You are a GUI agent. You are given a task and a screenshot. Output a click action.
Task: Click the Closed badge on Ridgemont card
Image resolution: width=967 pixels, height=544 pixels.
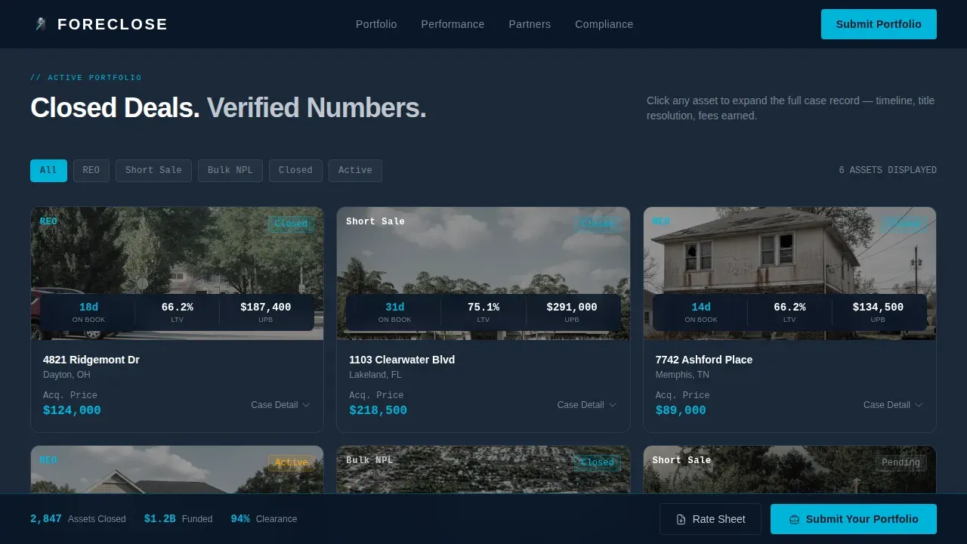291,224
